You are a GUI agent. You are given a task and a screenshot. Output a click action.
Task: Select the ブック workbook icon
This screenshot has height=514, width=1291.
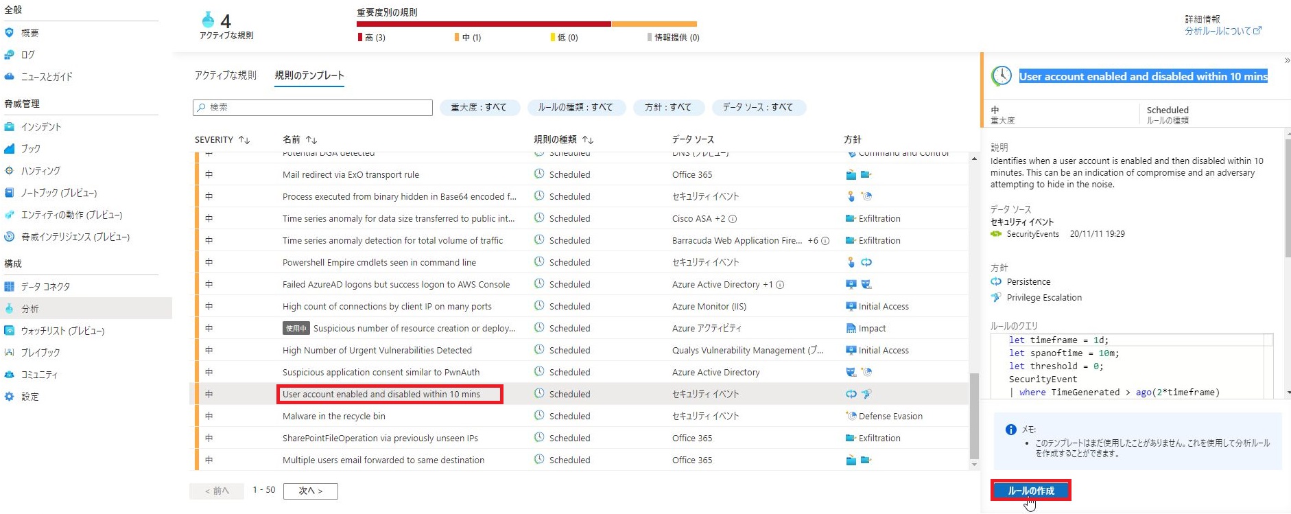point(10,149)
